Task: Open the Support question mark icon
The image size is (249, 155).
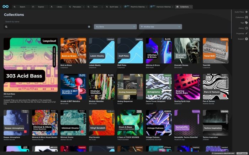Action: (x=246, y=39)
